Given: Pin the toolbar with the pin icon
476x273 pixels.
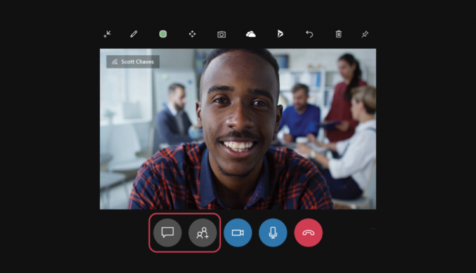Looking at the screenshot, I should coord(365,34).
